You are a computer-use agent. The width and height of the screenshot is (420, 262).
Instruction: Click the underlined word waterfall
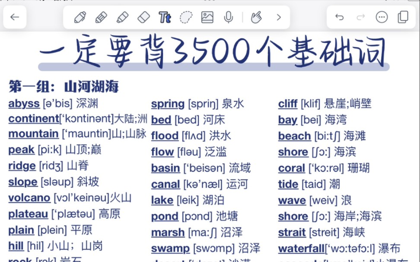pyautogui.click(x=301, y=249)
